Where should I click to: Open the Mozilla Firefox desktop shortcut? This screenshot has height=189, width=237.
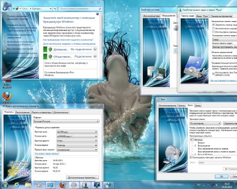[x=7, y=97]
